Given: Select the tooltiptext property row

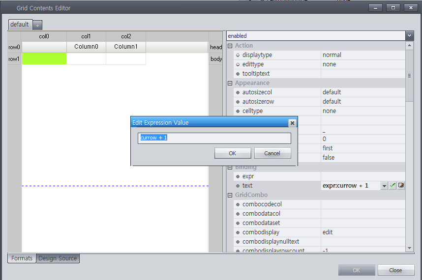Looking at the screenshot, I should 320,74.
